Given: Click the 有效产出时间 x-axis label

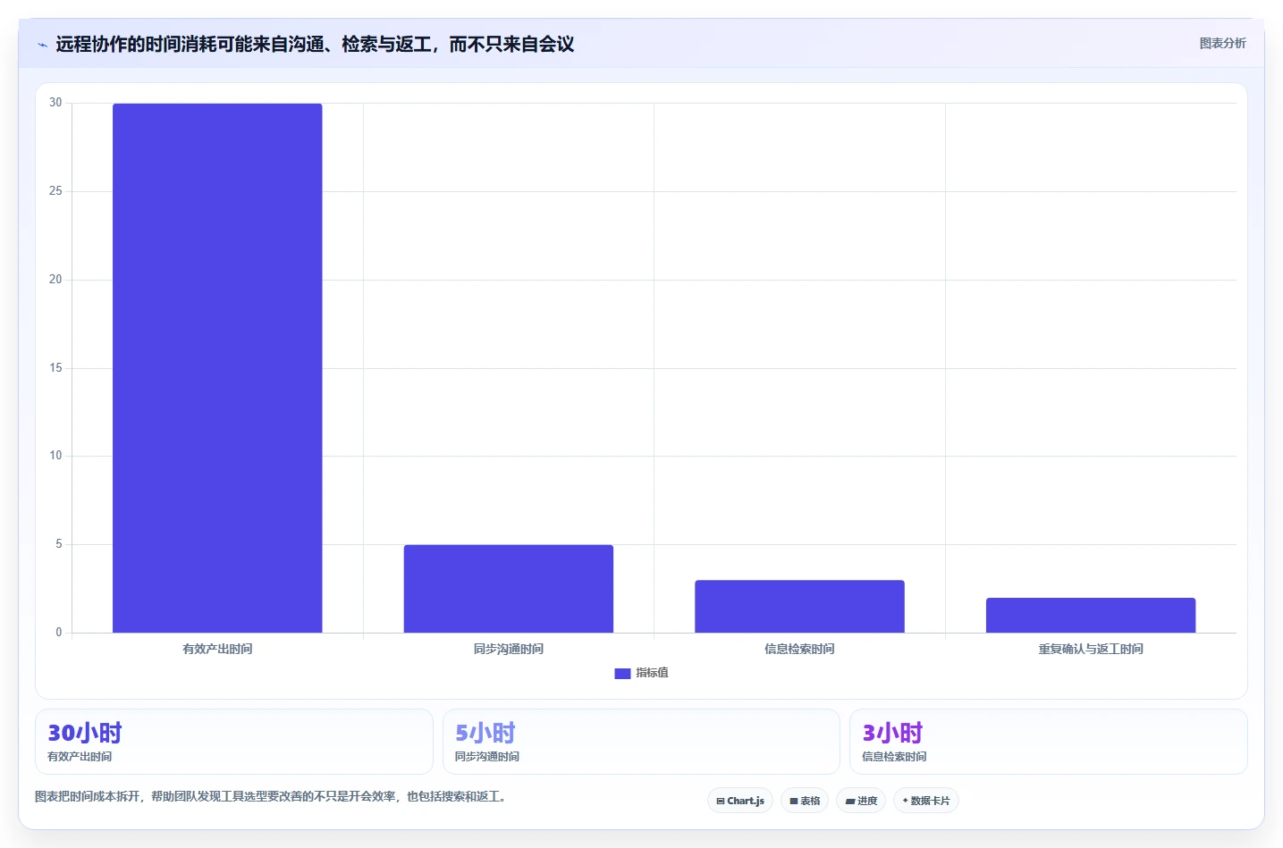Looking at the screenshot, I should (217, 649).
